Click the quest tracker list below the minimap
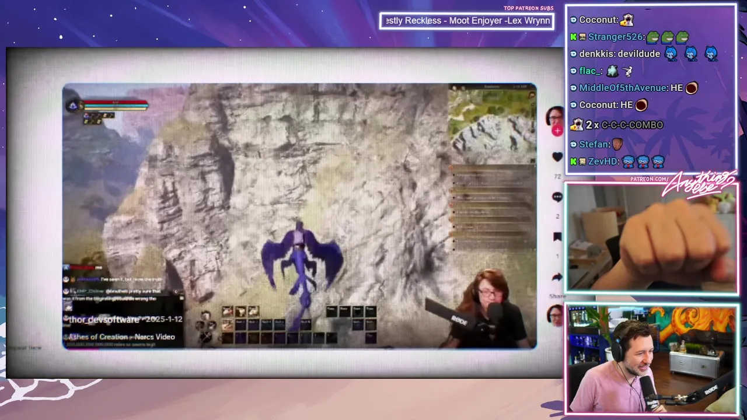The image size is (747, 420). pyautogui.click(x=492, y=208)
